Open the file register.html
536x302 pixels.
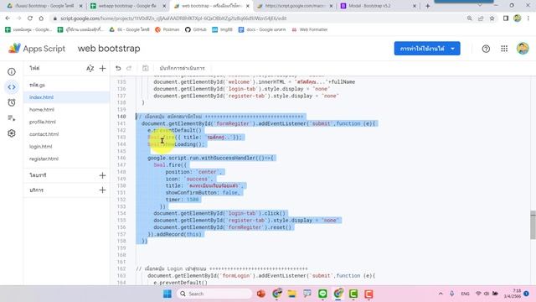point(66,159)
